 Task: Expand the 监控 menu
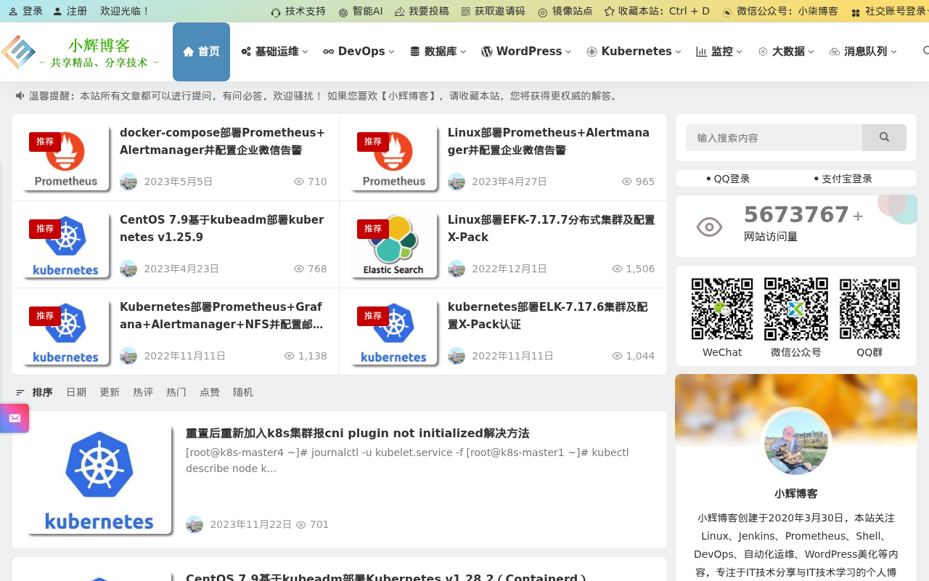click(719, 52)
